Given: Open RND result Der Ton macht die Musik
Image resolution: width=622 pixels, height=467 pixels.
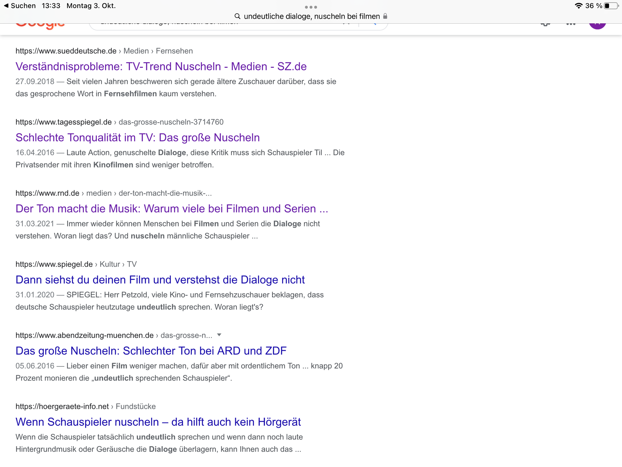Looking at the screenshot, I should tap(172, 209).
